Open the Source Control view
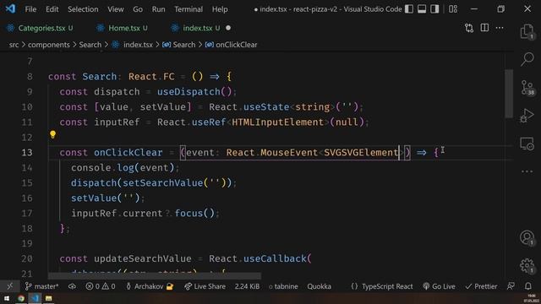The width and height of the screenshot is (541, 304). coord(527,87)
